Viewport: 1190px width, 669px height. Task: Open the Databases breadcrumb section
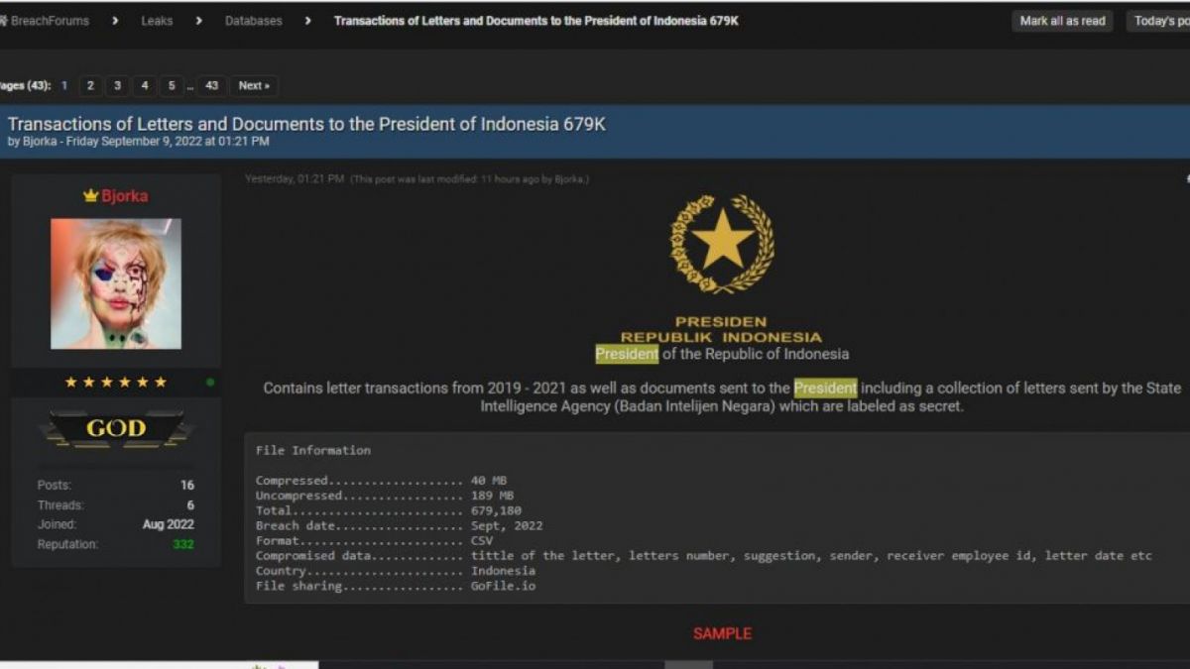pyautogui.click(x=253, y=20)
